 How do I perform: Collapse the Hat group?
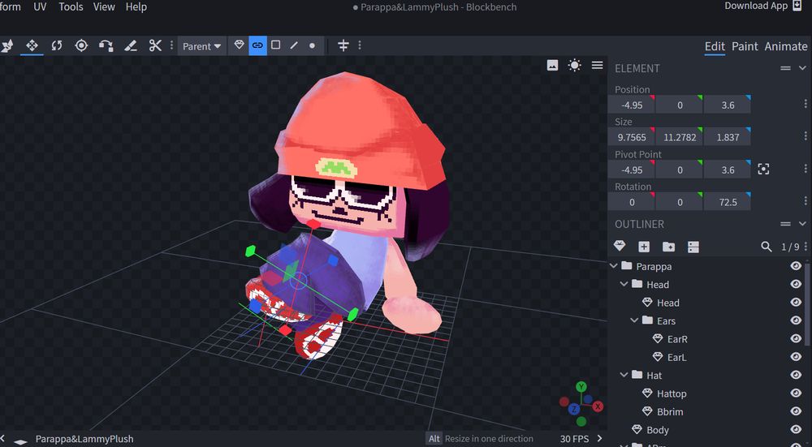[x=624, y=375]
